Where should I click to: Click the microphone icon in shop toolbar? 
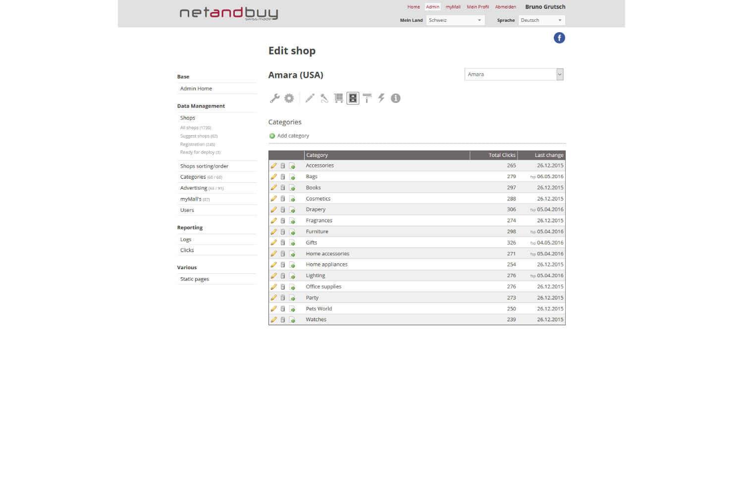click(324, 98)
